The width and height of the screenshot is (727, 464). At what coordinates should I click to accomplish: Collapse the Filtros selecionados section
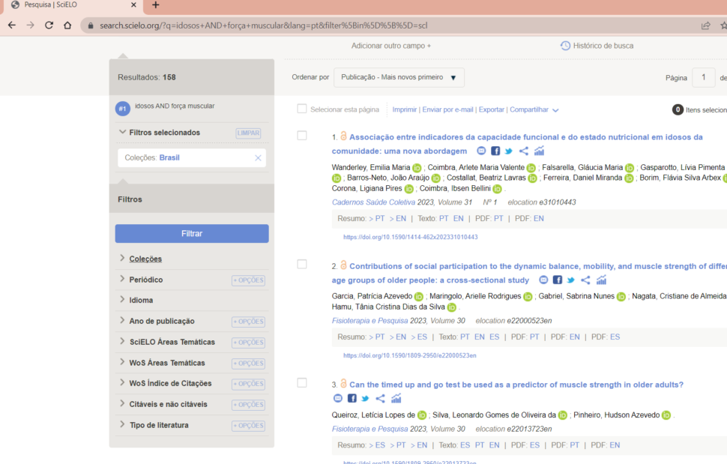[122, 132]
